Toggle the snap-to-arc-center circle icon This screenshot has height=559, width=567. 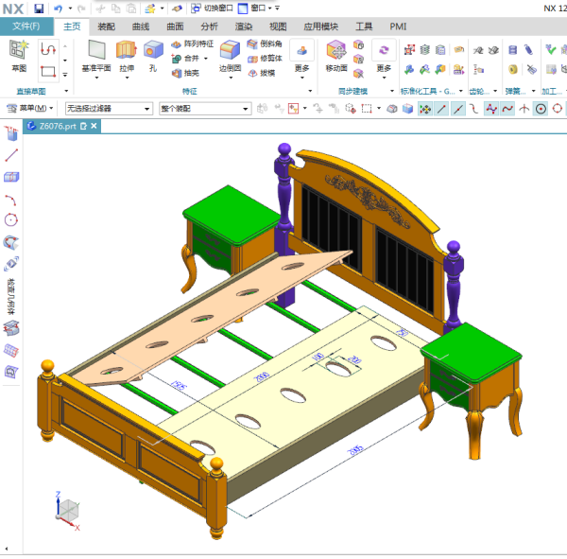pos(541,109)
